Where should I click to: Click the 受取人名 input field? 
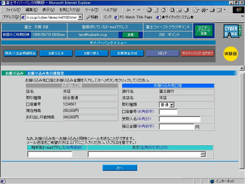pyautogui.click(x=180, y=119)
